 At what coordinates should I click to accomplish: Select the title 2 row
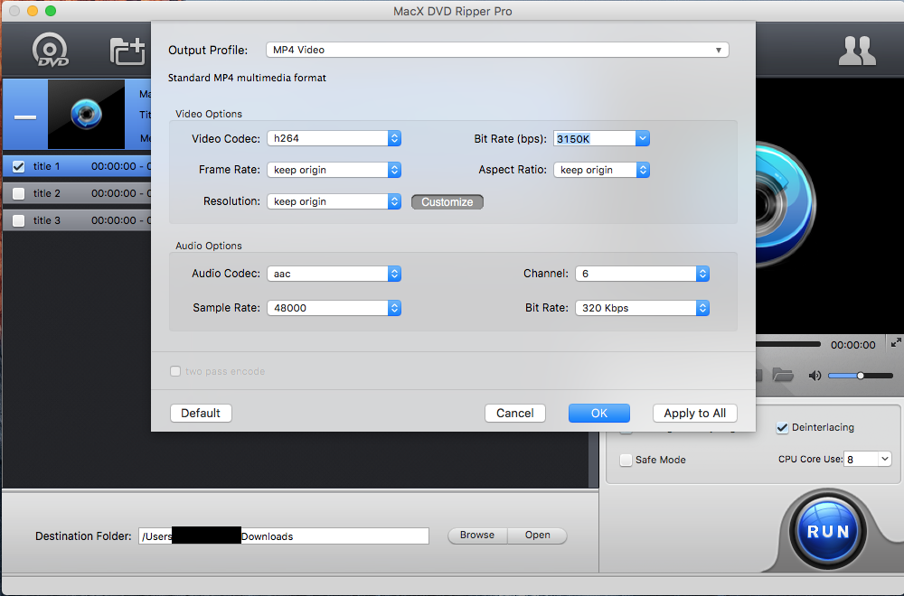click(77, 193)
